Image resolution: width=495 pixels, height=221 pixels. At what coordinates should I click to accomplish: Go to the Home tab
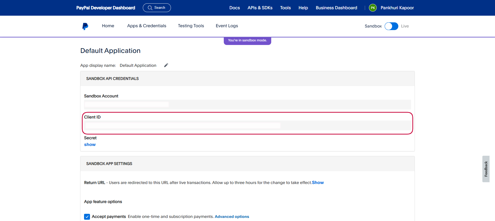point(108,26)
